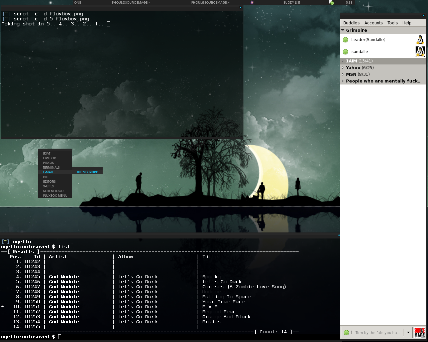This screenshot has width=428, height=342.
Task: Click Leader(Sandalle)'s Tux buddy avatar
Action: tap(420, 40)
